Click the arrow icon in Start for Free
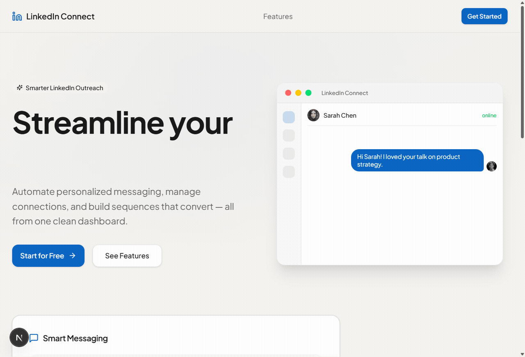 73,256
